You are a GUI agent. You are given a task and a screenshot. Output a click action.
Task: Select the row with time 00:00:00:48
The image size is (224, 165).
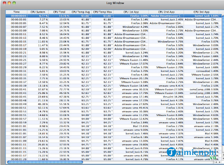click(x=113, y=100)
